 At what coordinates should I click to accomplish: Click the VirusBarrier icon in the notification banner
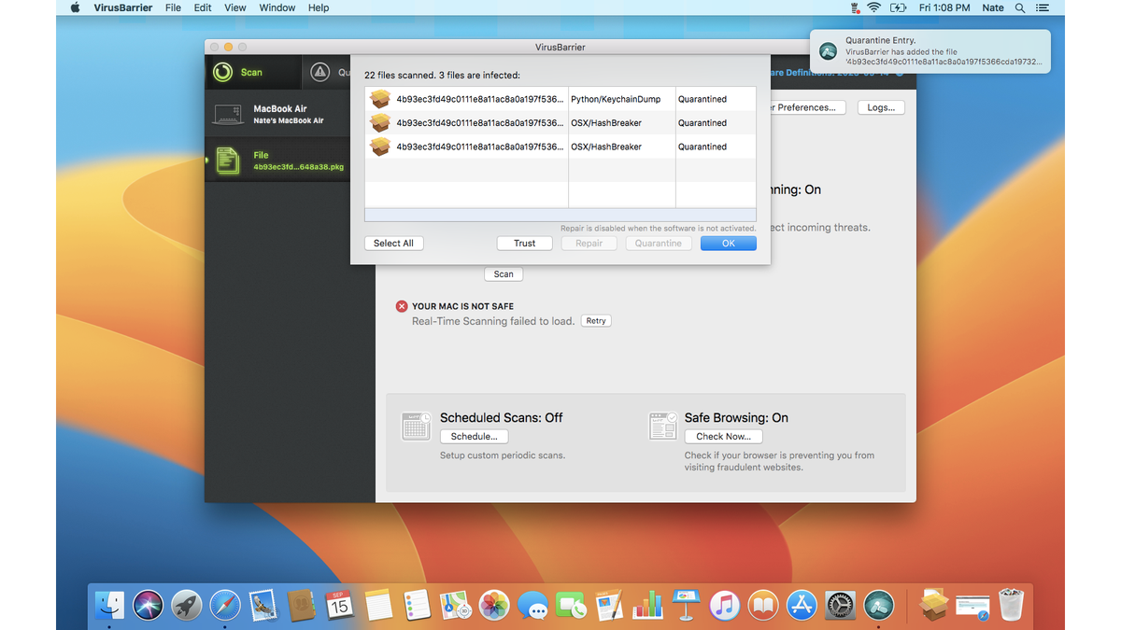(828, 51)
